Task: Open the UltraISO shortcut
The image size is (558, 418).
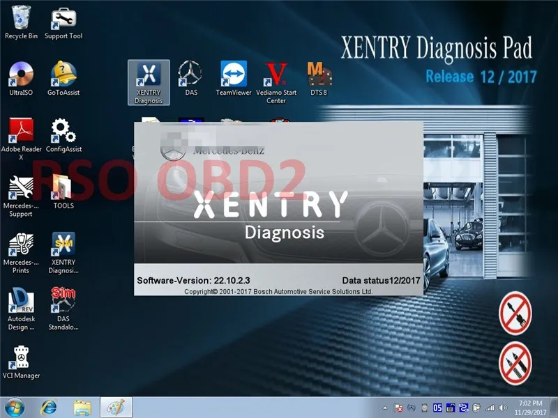Action: click(21, 79)
